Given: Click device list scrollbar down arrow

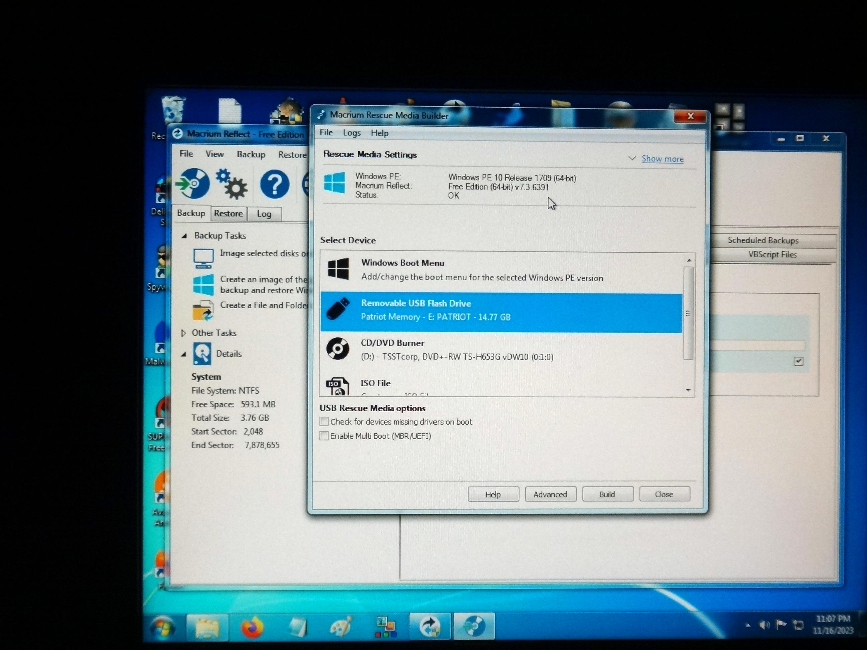Looking at the screenshot, I should 689,390.
